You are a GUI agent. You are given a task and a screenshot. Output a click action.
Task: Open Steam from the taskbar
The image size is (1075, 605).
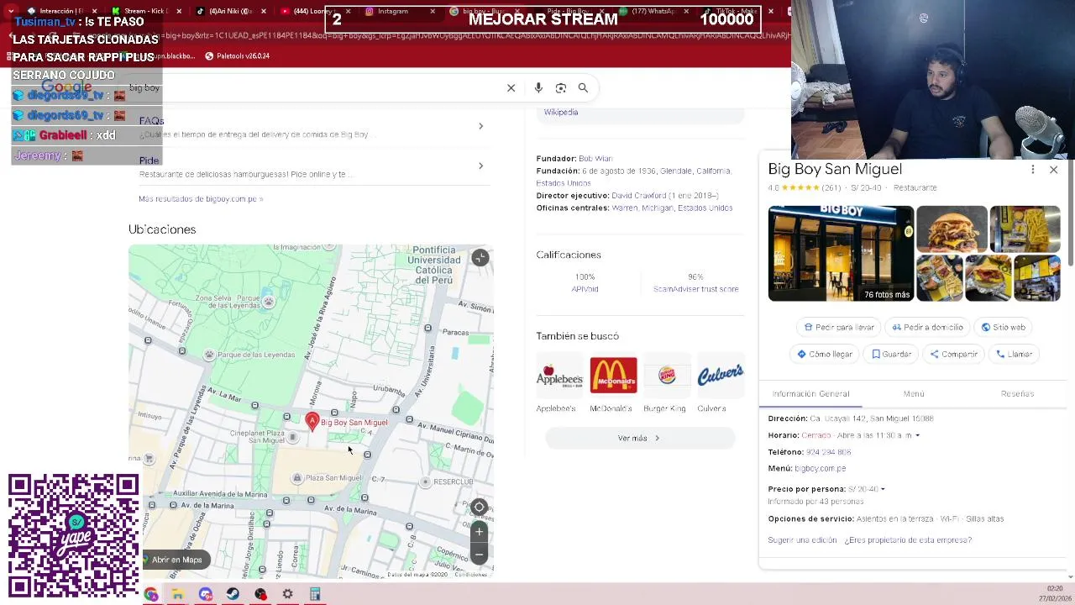233,594
